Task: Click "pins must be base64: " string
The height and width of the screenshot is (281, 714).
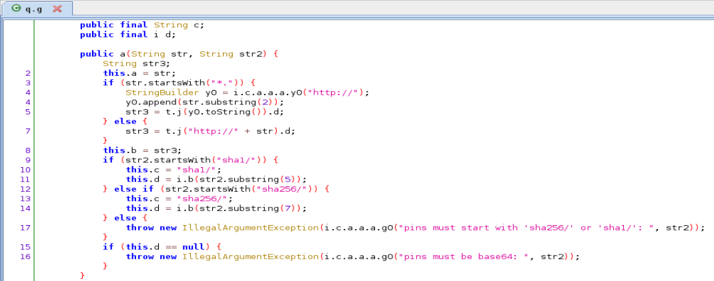Action: tap(463, 256)
